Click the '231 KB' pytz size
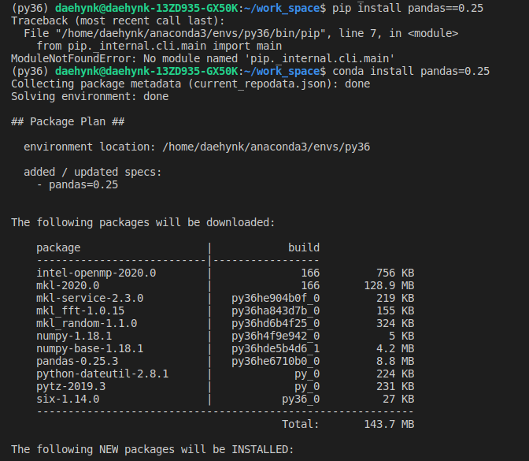Viewport: 529px width, 461px height. tap(395, 386)
